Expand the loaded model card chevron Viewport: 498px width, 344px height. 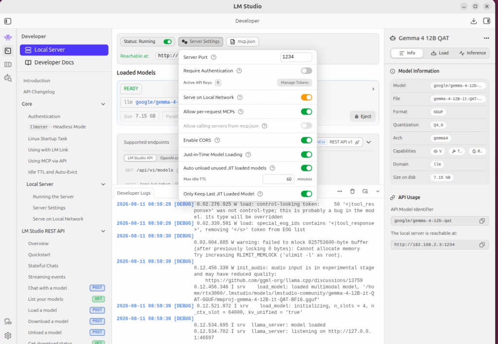pyautogui.click(x=373, y=89)
